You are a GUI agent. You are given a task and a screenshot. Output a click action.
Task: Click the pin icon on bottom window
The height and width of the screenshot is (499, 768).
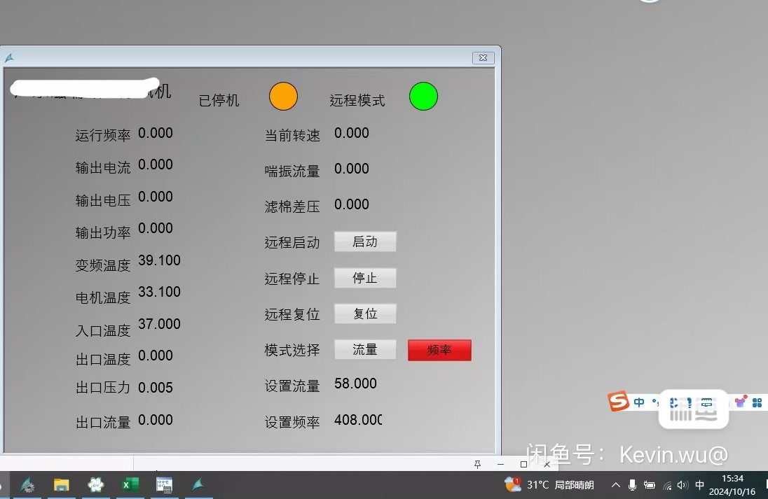tap(478, 464)
